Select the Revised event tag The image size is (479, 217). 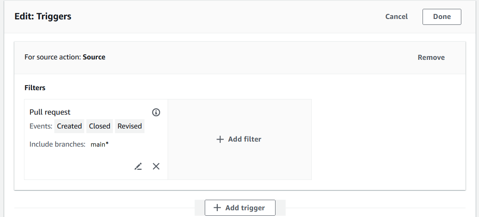click(129, 126)
